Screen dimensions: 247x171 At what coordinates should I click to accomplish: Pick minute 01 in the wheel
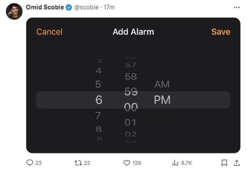[130, 122]
